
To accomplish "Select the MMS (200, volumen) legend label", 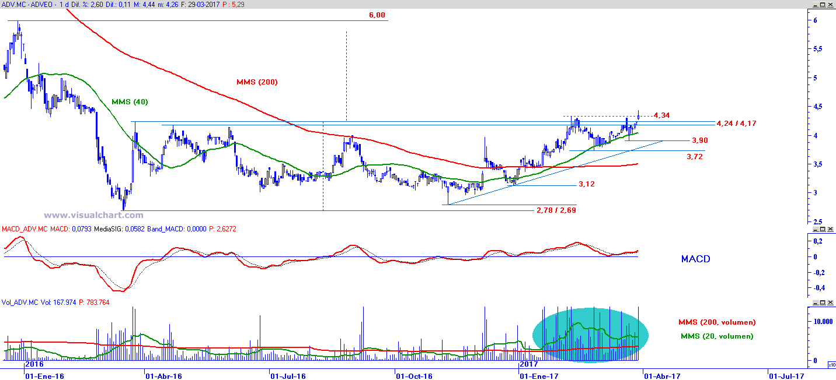I will pyautogui.click(x=717, y=322).
